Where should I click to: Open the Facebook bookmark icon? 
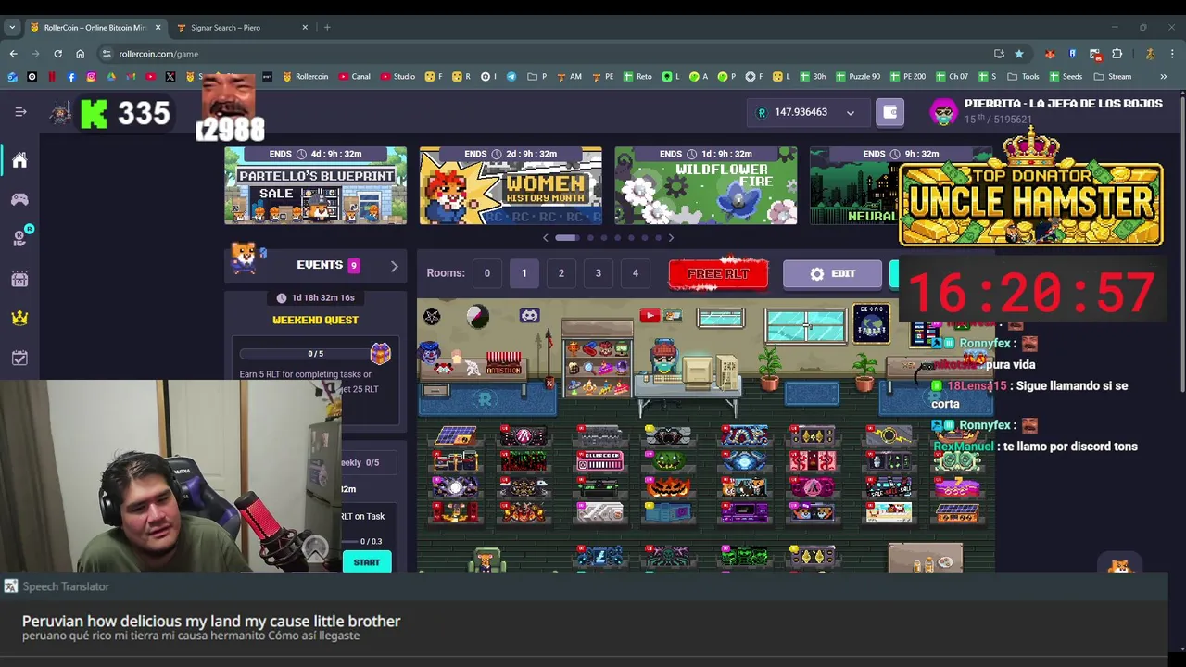pyautogui.click(x=71, y=77)
